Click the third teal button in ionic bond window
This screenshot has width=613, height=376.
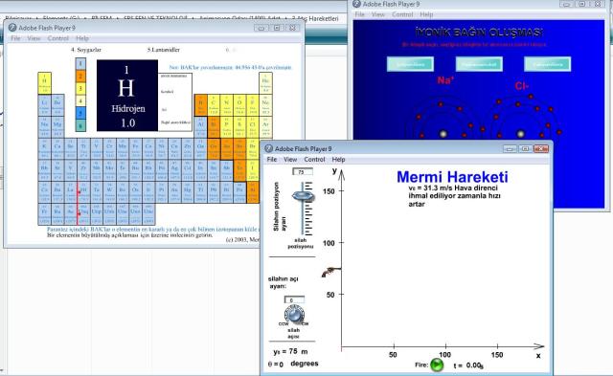[x=547, y=64]
